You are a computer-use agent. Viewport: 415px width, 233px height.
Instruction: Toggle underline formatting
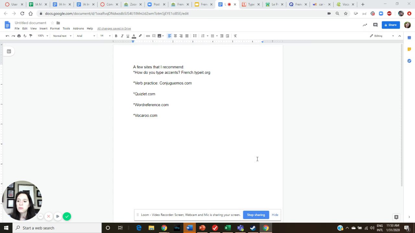[128, 36]
